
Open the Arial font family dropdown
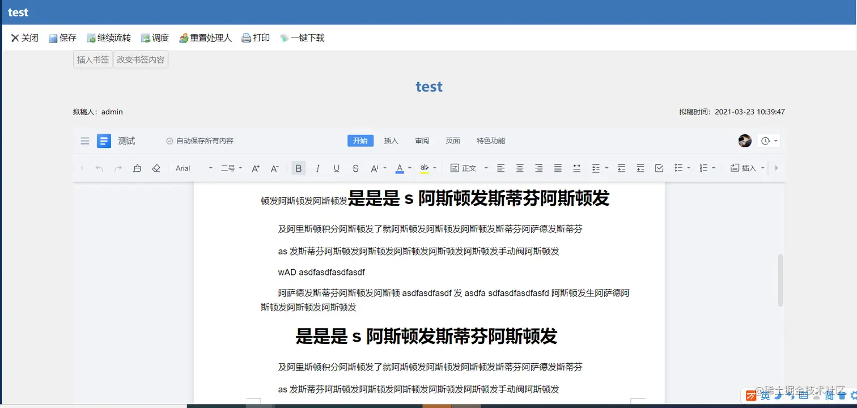(x=194, y=168)
